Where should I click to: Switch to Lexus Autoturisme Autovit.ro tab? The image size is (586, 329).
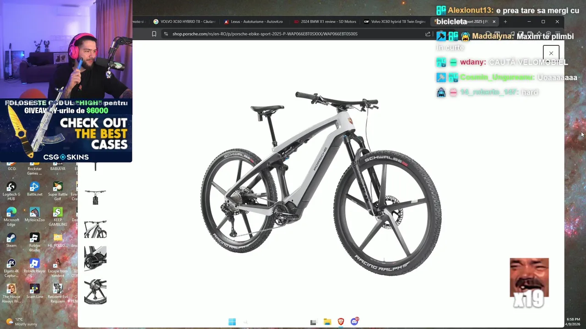click(x=254, y=21)
